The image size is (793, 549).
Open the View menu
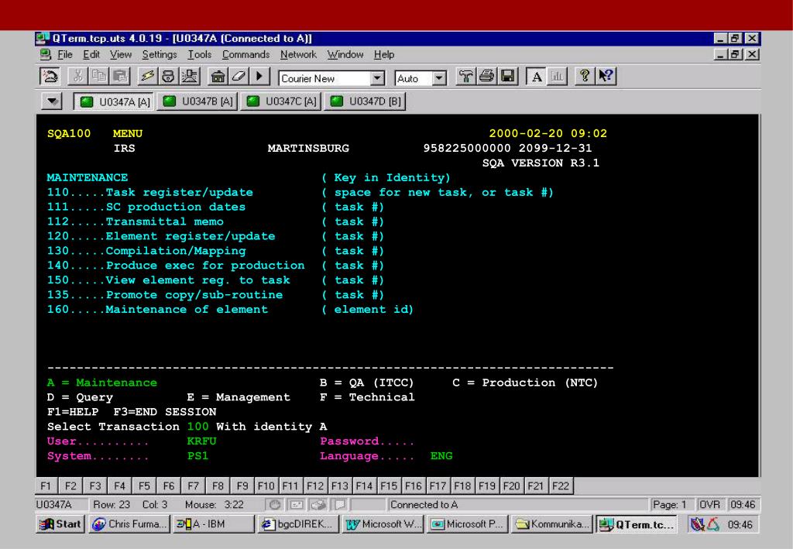pos(121,55)
